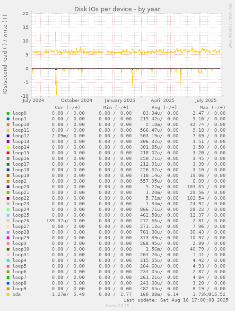Click the October 2024 axis label
235x311 pixels.
pyautogui.click(x=77, y=101)
